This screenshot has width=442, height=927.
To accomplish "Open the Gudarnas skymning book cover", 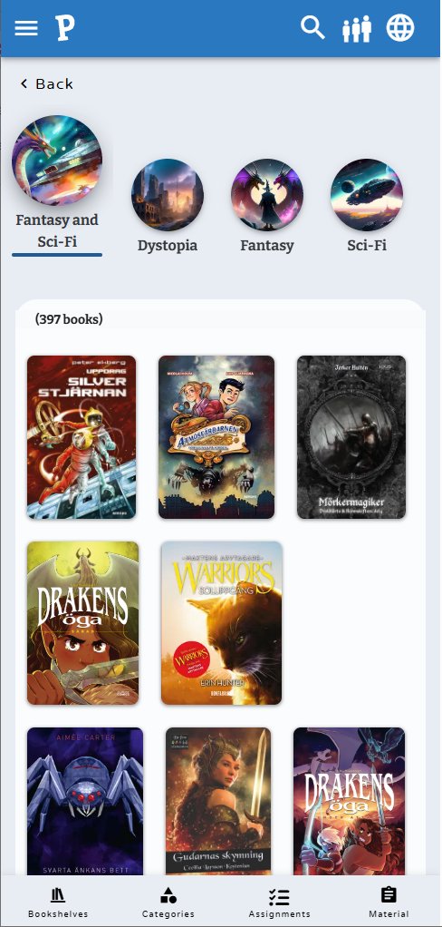I will click(217, 801).
